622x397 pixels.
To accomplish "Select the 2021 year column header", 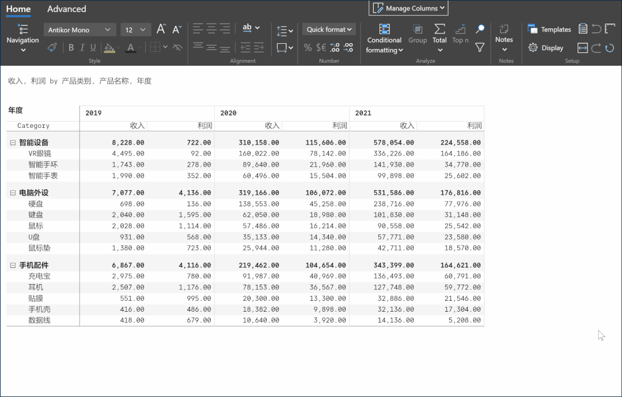I will (416, 113).
